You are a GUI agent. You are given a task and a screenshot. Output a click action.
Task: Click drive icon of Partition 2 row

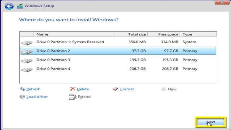click(x=27, y=52)
